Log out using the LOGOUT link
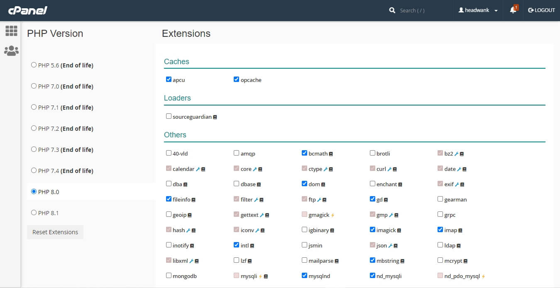Screen dimensions: 560x288 (541, 10)
